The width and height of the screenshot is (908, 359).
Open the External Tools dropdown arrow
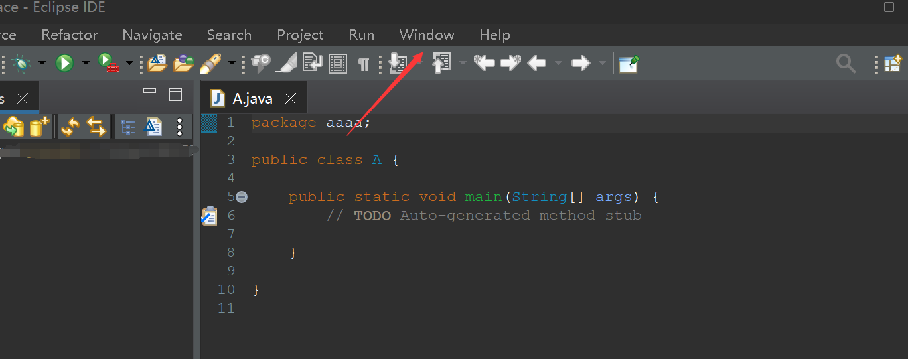[x=129, y=64]
